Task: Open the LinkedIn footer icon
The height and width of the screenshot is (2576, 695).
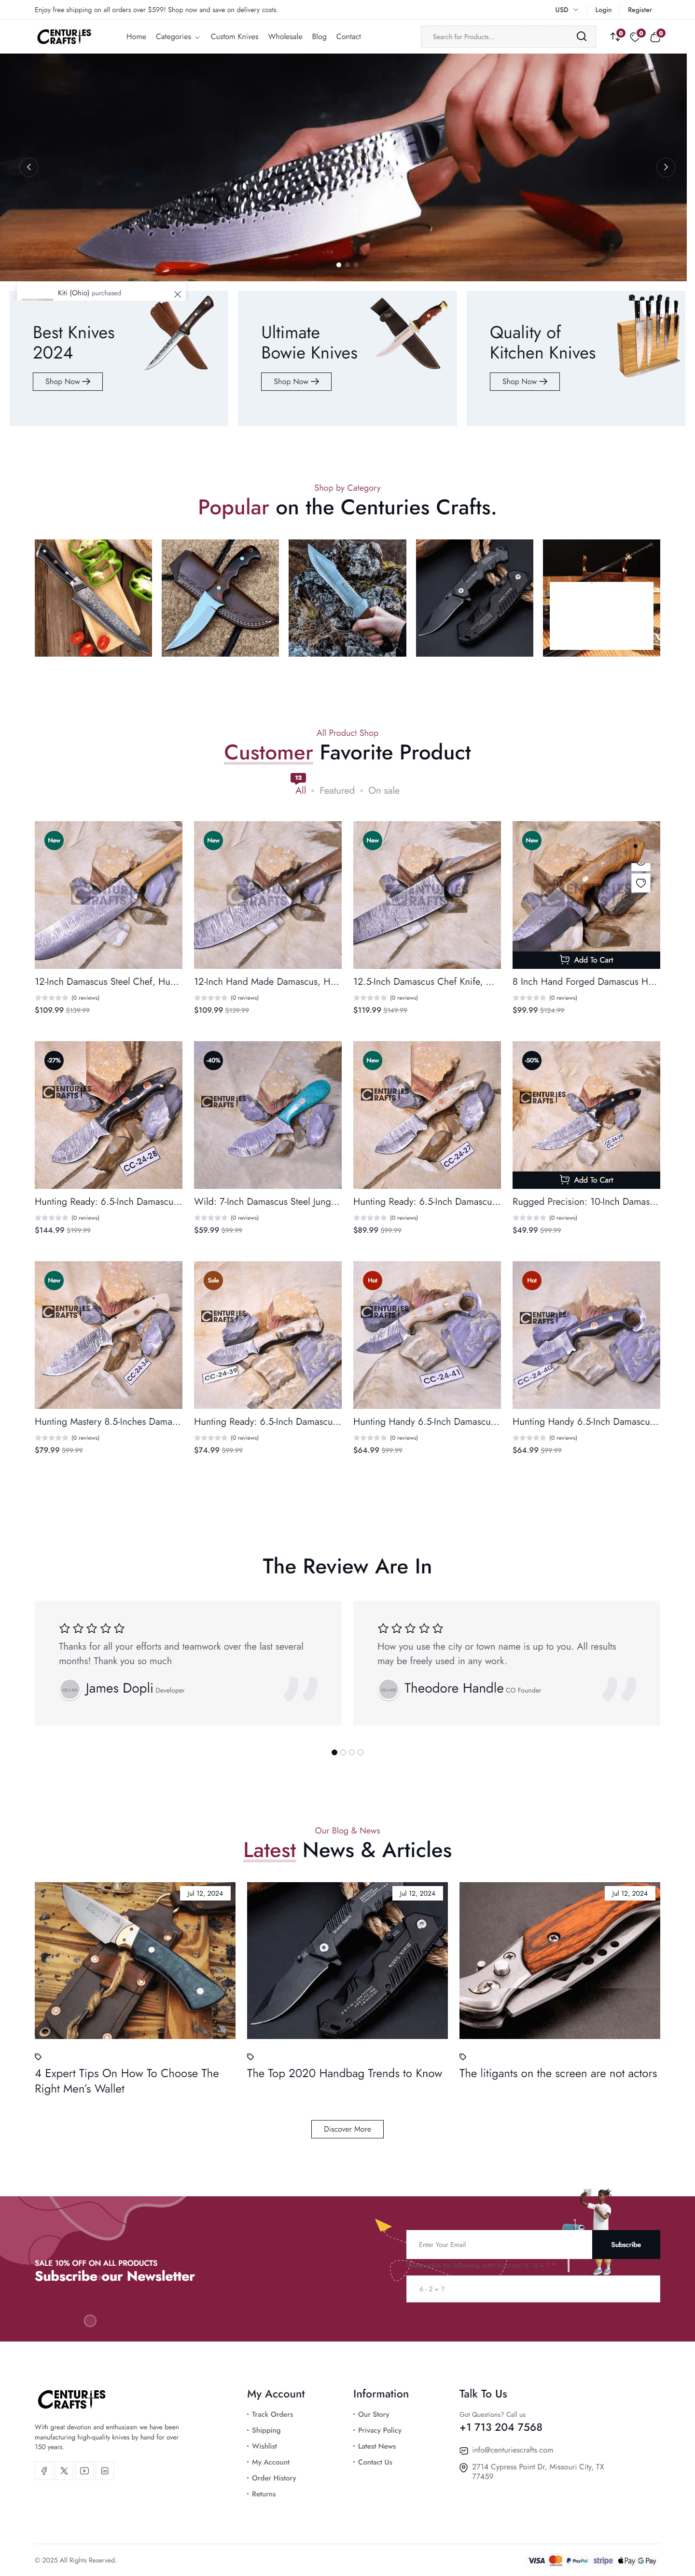Action: click(x=105, y=2470)
